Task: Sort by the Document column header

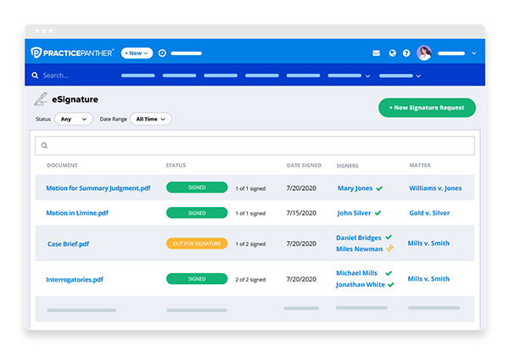Action: pos(62,165)
